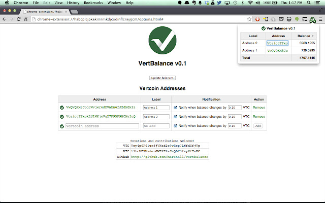Open the View menu
The image size is (325, 203).
tap(58, 3)
